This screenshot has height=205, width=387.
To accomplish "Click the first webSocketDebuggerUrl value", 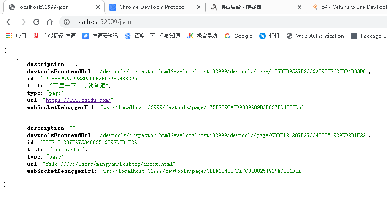I will click(x=202, y=107).
